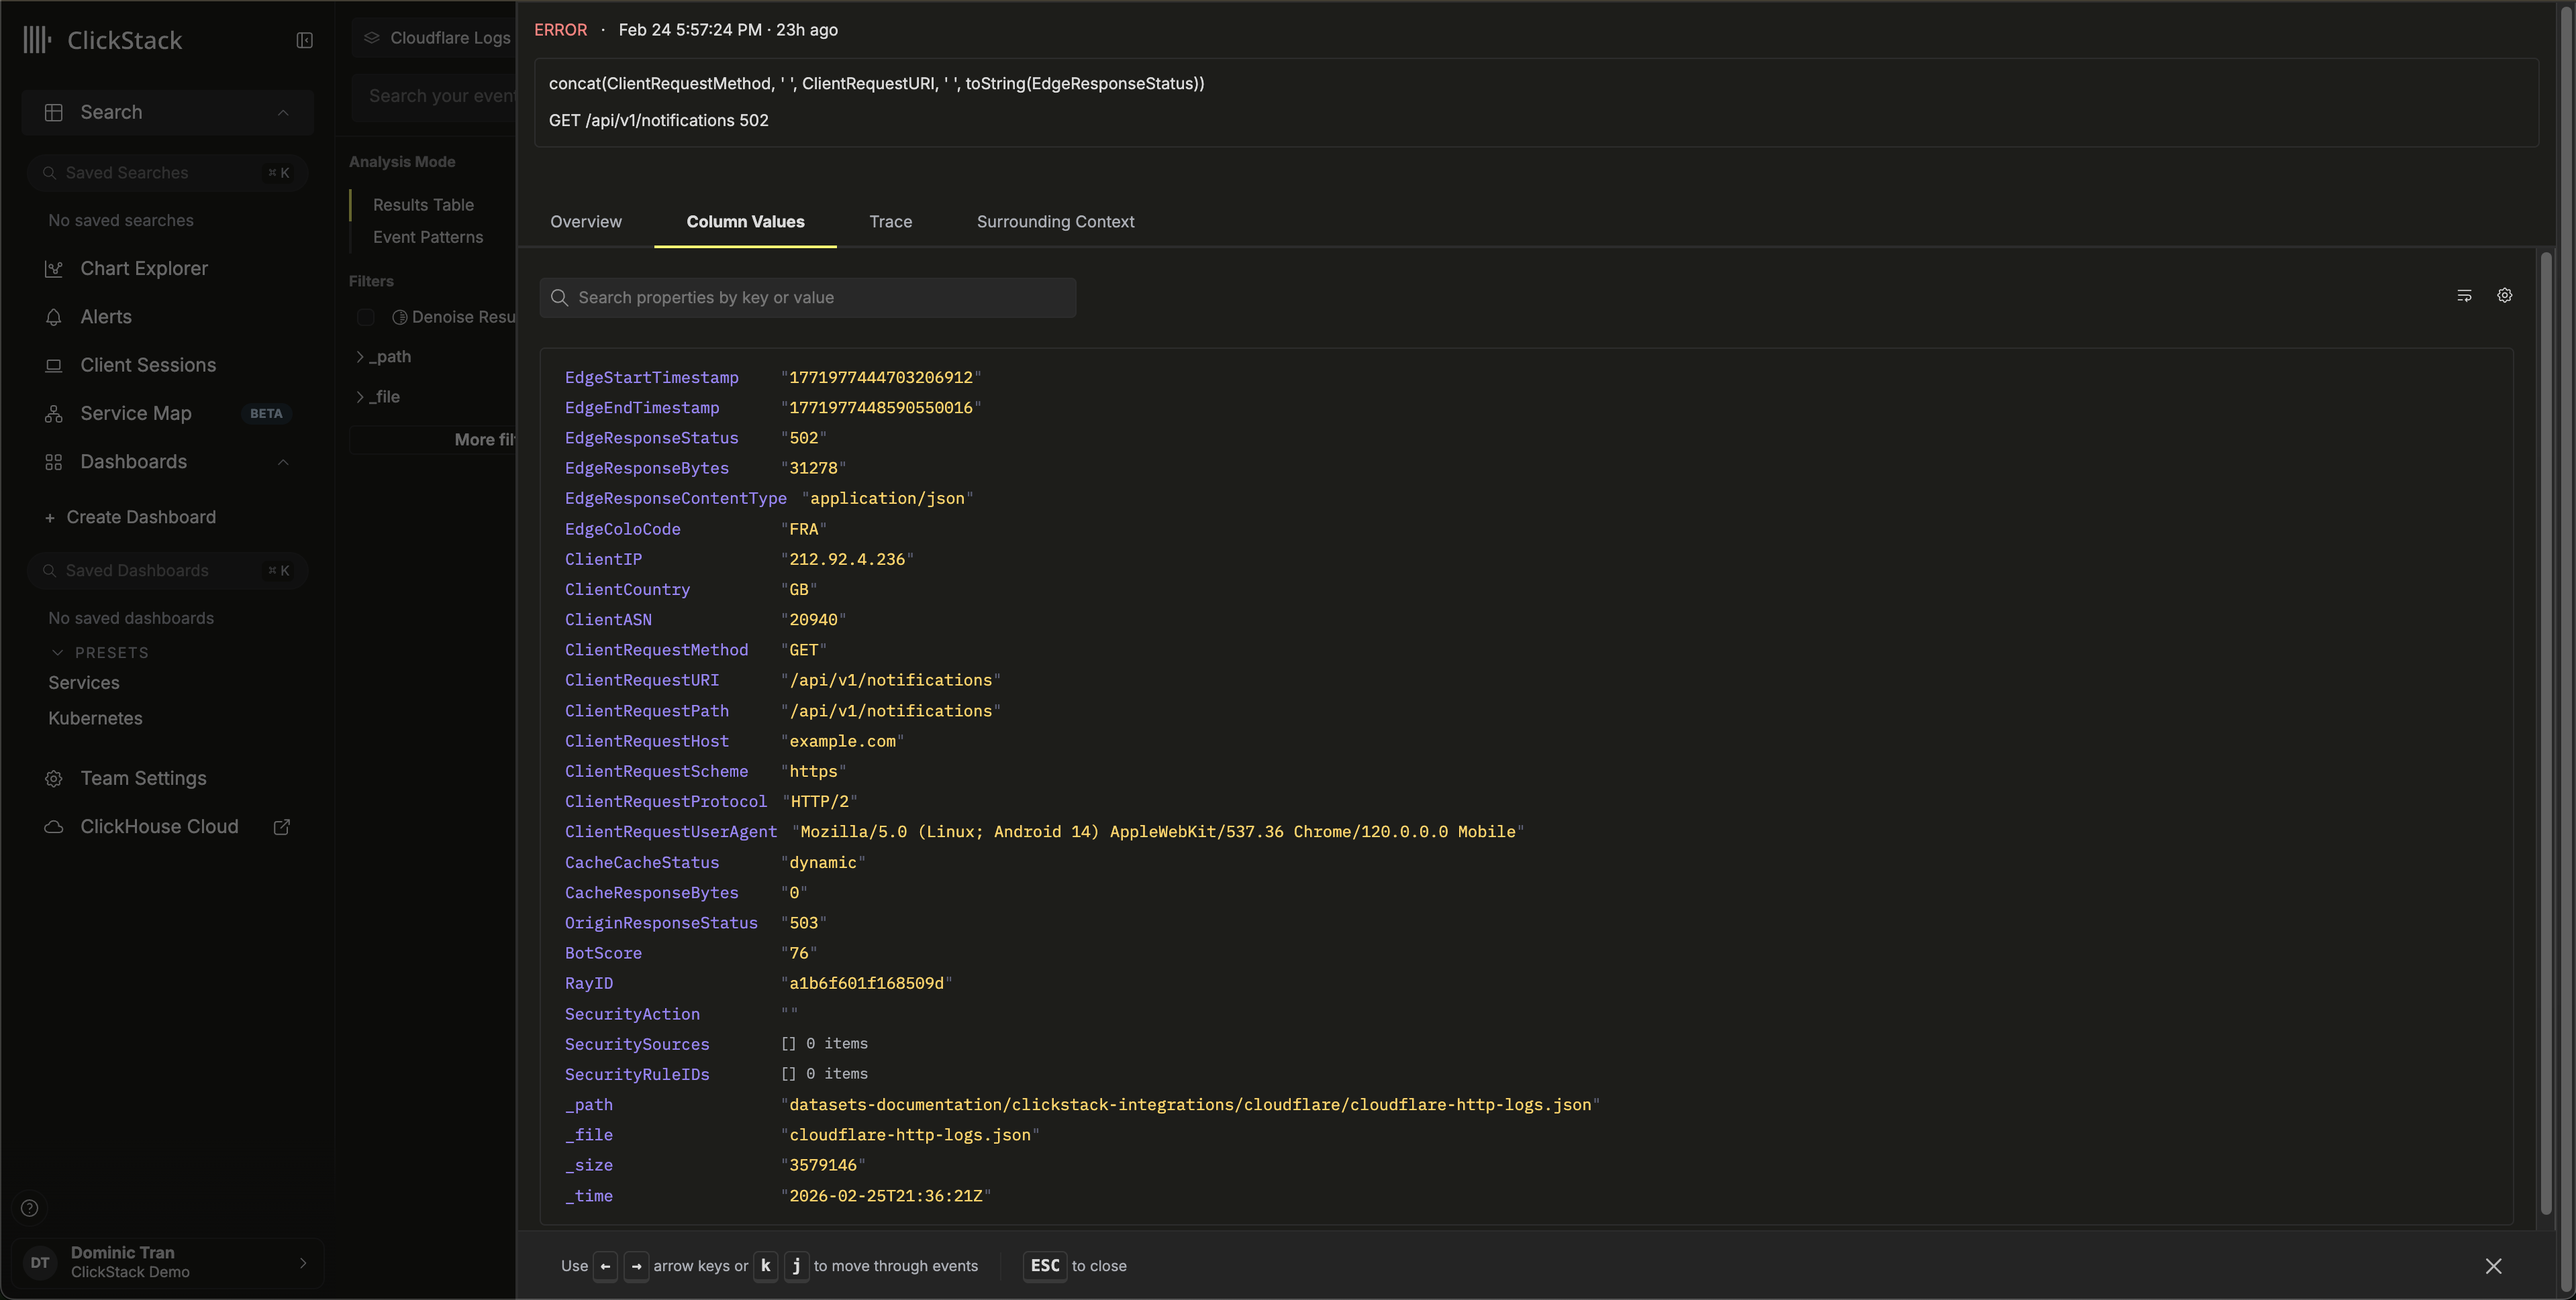Toggle line wrap icon beside the gear
The image size is (2576, 1300).
click(2464, 296)
